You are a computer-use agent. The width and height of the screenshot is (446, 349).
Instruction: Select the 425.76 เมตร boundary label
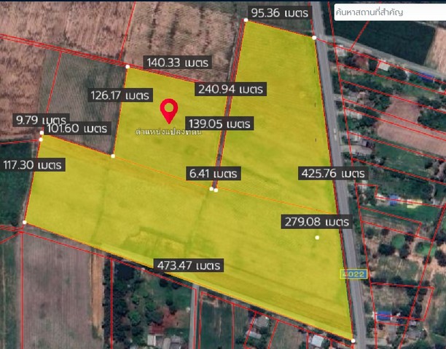[331, 174]
